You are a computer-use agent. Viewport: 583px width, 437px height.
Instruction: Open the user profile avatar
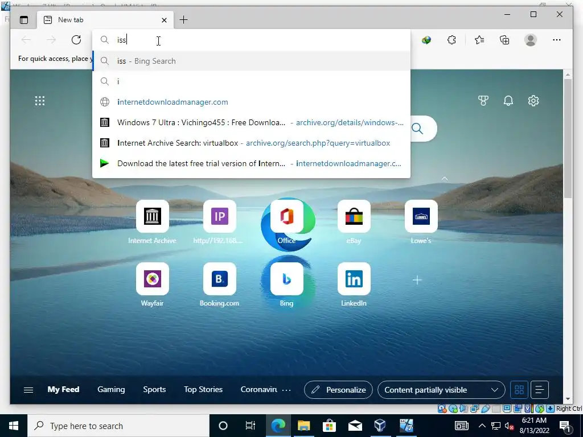click(531, 40)
